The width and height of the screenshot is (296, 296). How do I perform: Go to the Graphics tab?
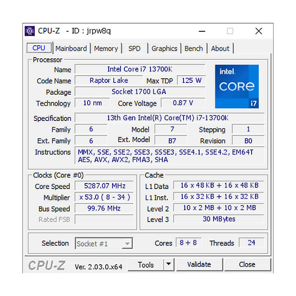(164, 49)
